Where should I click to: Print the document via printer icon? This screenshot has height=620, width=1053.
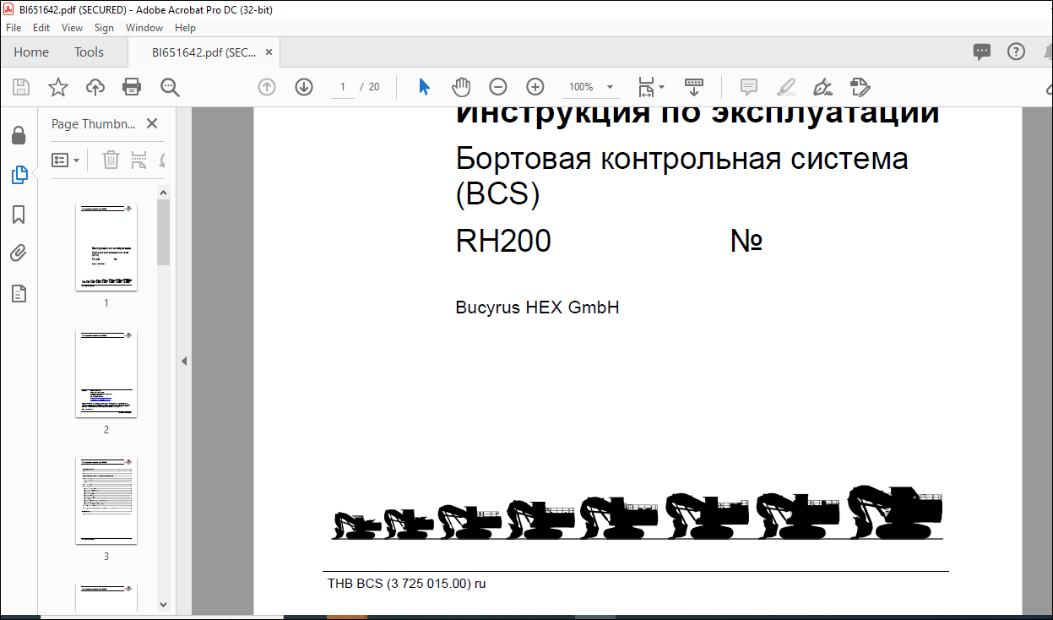[132, 87]
